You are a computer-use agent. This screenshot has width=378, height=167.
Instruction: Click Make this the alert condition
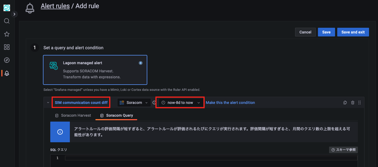(230, 103)
